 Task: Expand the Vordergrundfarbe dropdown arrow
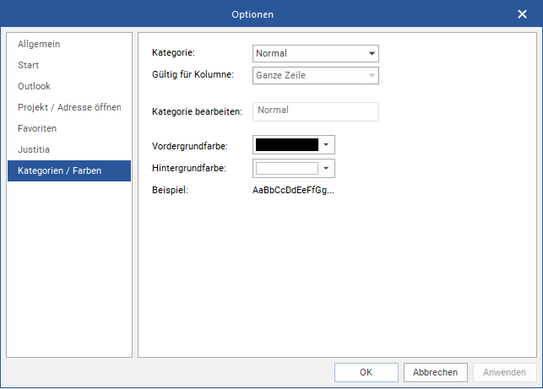click(x=326, y=144)
